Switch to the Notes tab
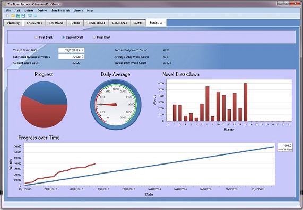 pyautogui.click(x=138, y=23)
